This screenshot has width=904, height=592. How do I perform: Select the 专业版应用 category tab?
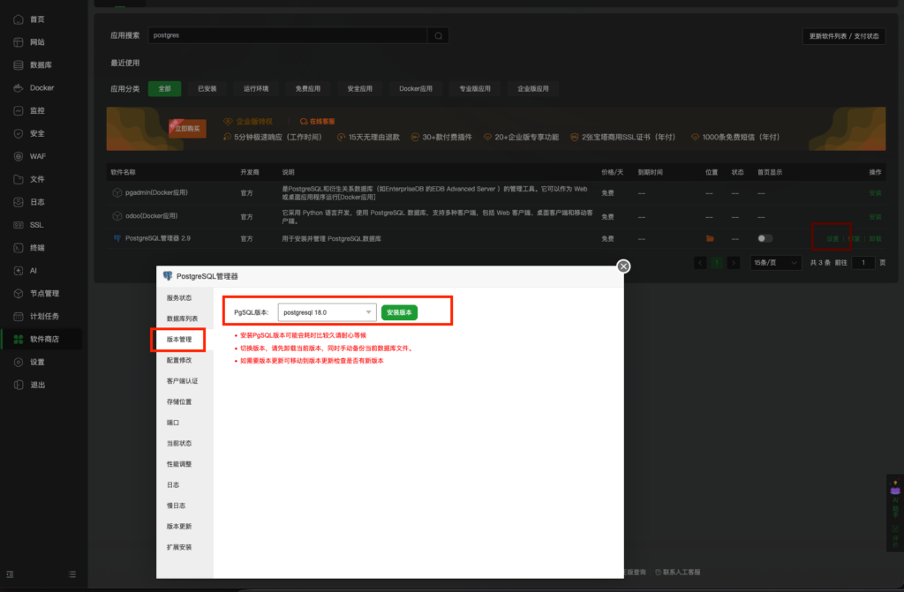474,89
